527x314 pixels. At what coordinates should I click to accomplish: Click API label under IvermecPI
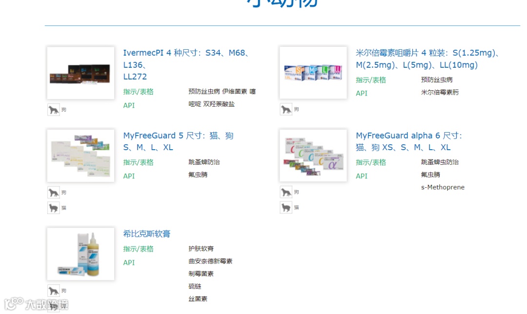click(x=129, y=105)
